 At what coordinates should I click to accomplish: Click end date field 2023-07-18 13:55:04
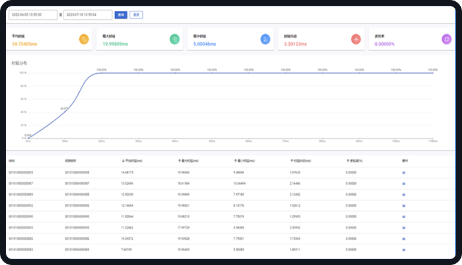pos(87,15)
